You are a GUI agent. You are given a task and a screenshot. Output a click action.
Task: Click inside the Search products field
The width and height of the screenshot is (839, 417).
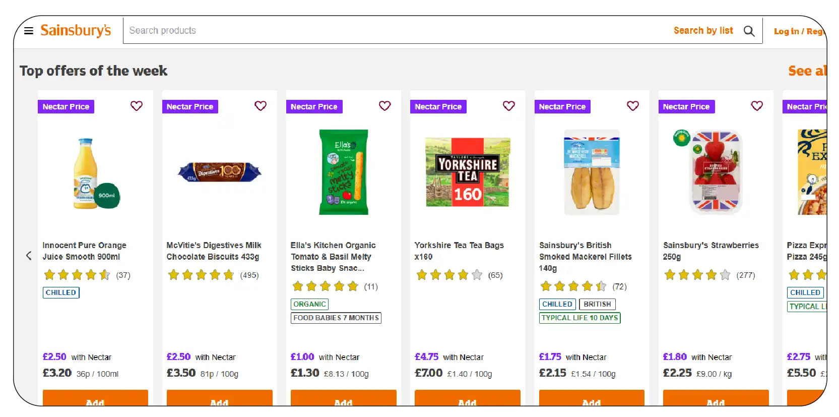point(302,30)
